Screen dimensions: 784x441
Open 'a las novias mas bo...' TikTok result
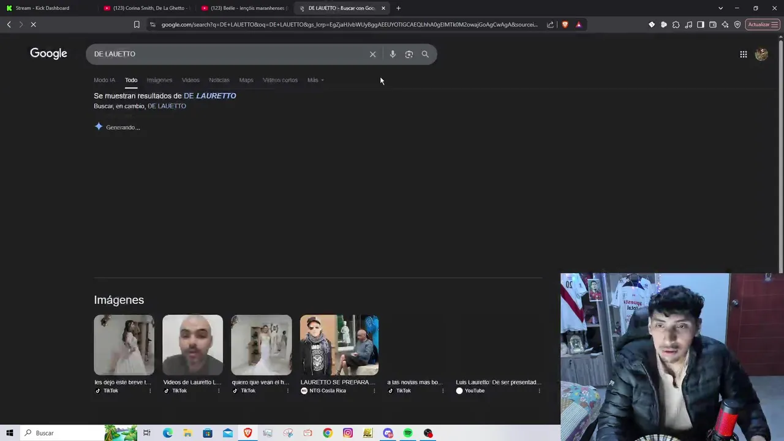tap(415, 382)
